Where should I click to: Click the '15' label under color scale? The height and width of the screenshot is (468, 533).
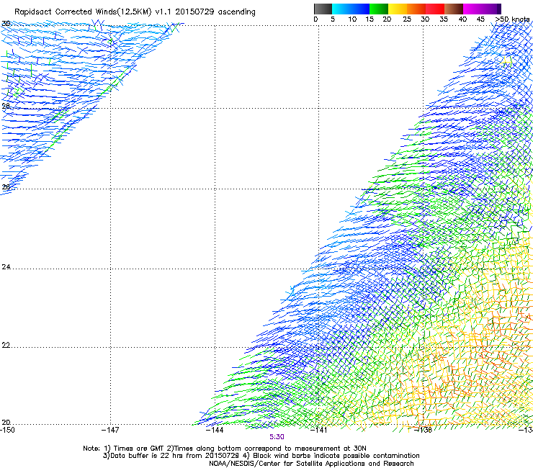click(x=369, y=19)
